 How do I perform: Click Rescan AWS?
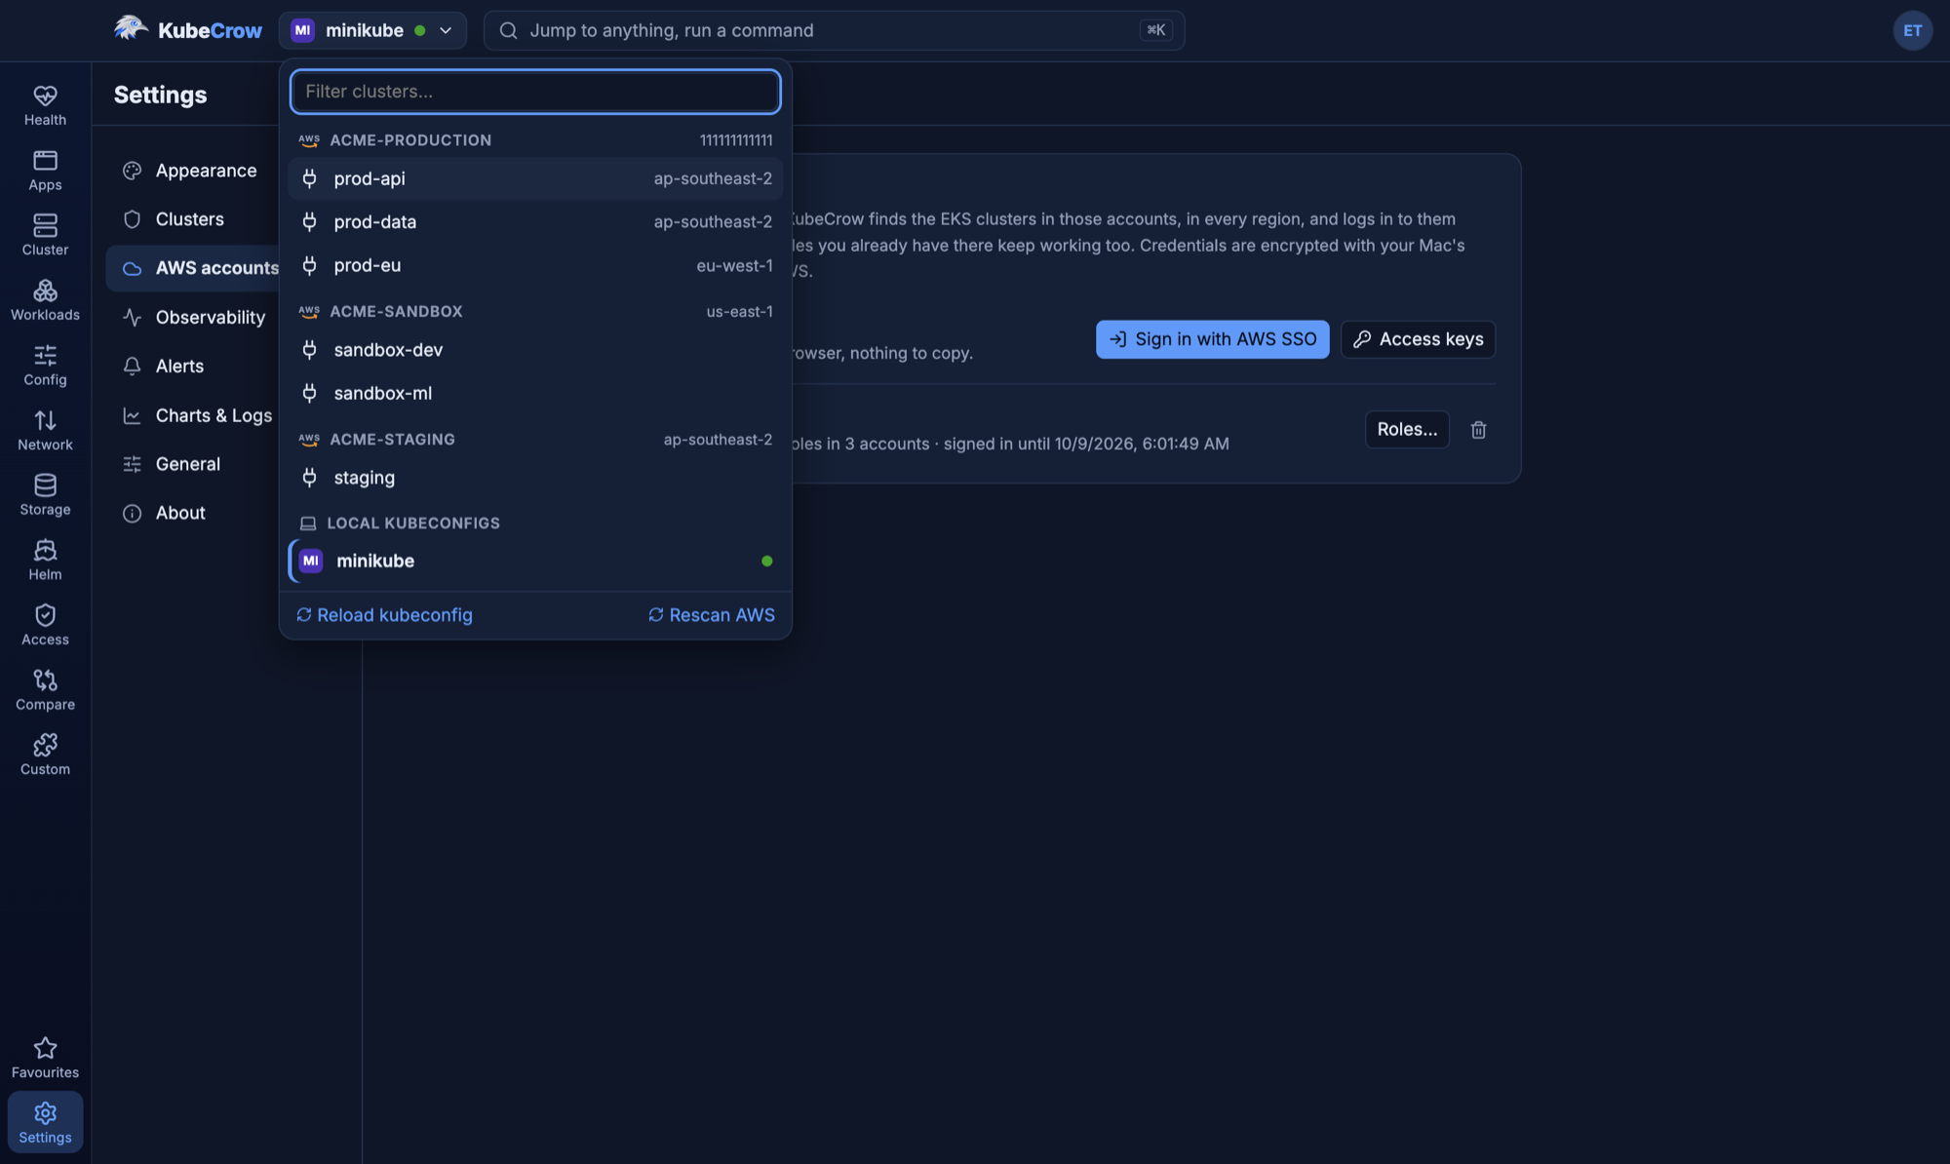(x=712, y=615)
